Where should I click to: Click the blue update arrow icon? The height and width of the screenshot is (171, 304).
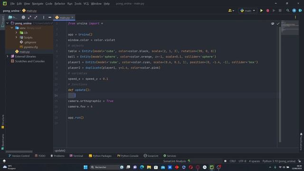coord(294,10)
